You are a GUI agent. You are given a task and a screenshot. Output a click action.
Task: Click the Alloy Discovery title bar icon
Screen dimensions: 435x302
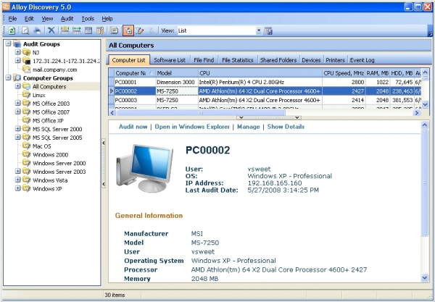pyautogui.click(x=6, y=7)
